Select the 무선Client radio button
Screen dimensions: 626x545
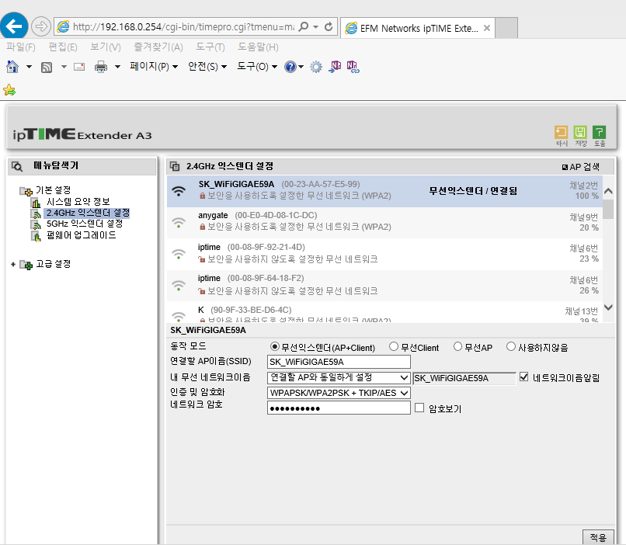tap(394, 346)
